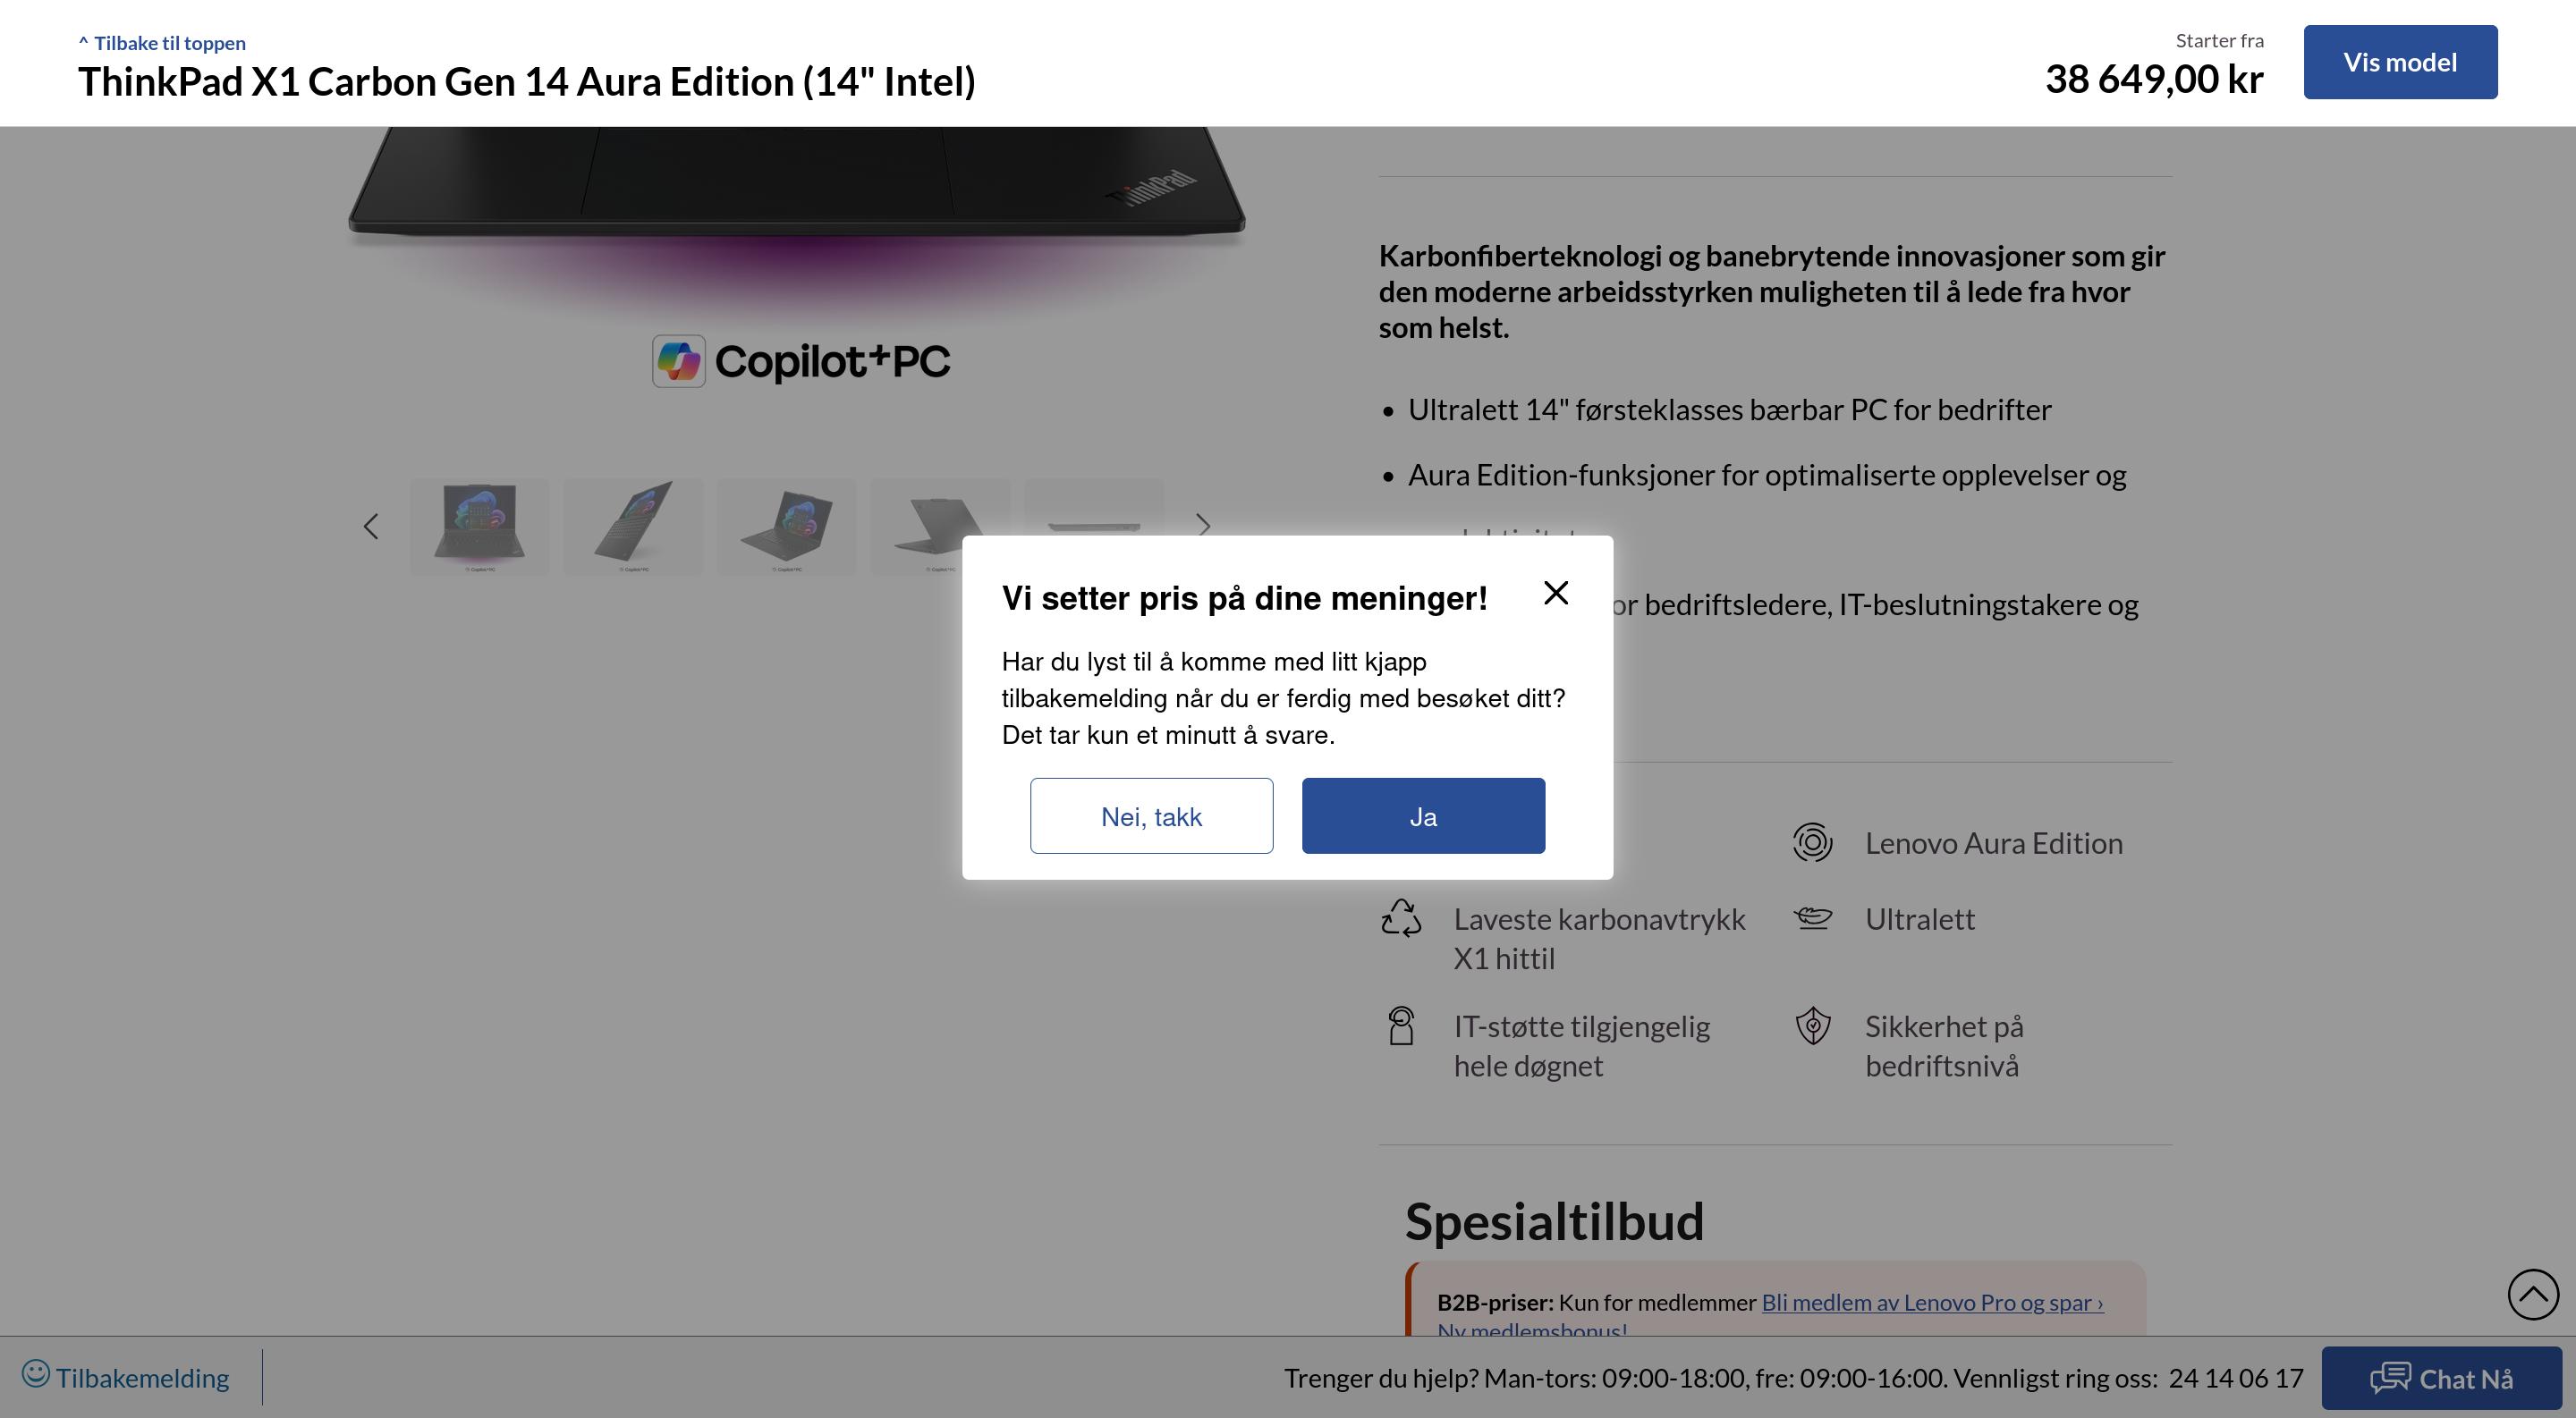Show next product gallery thumbnails

(1203, 527)
